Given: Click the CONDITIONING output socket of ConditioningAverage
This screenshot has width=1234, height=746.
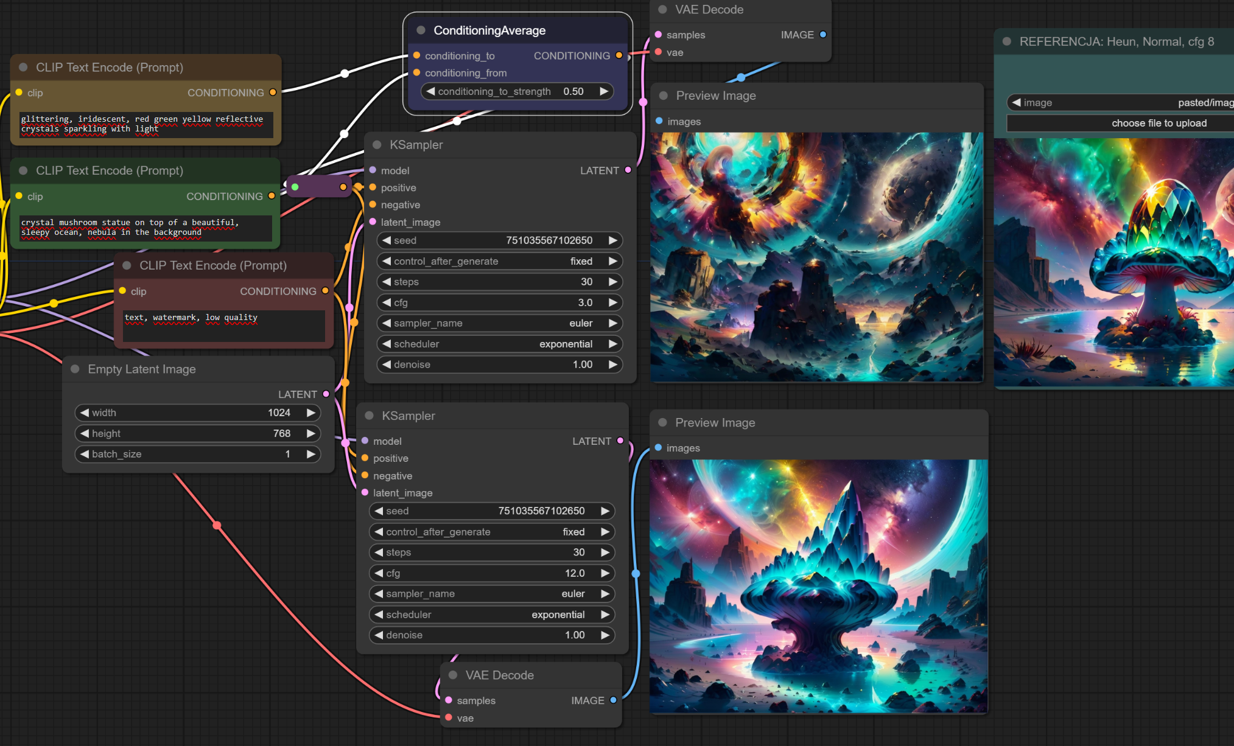Looking at the screenshot, I should coord(619,55).
